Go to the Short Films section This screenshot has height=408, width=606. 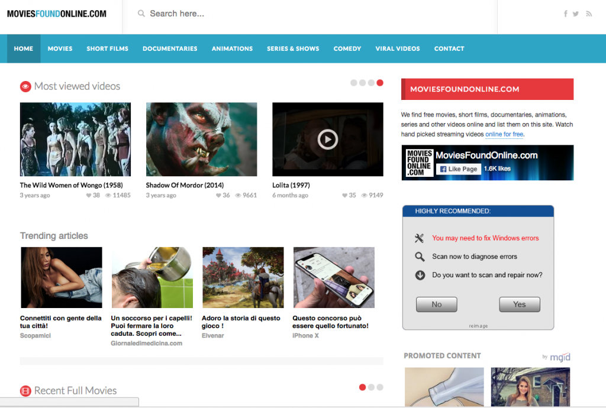(107, 48)
